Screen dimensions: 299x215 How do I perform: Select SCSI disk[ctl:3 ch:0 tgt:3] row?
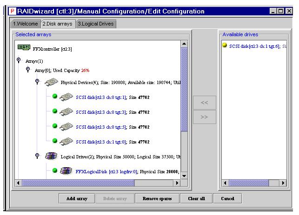(113, 112)
